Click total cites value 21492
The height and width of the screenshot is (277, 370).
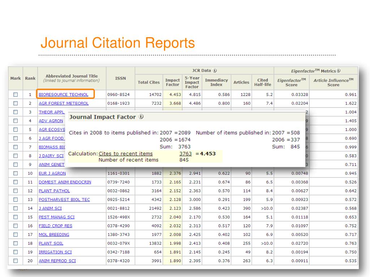155,208
